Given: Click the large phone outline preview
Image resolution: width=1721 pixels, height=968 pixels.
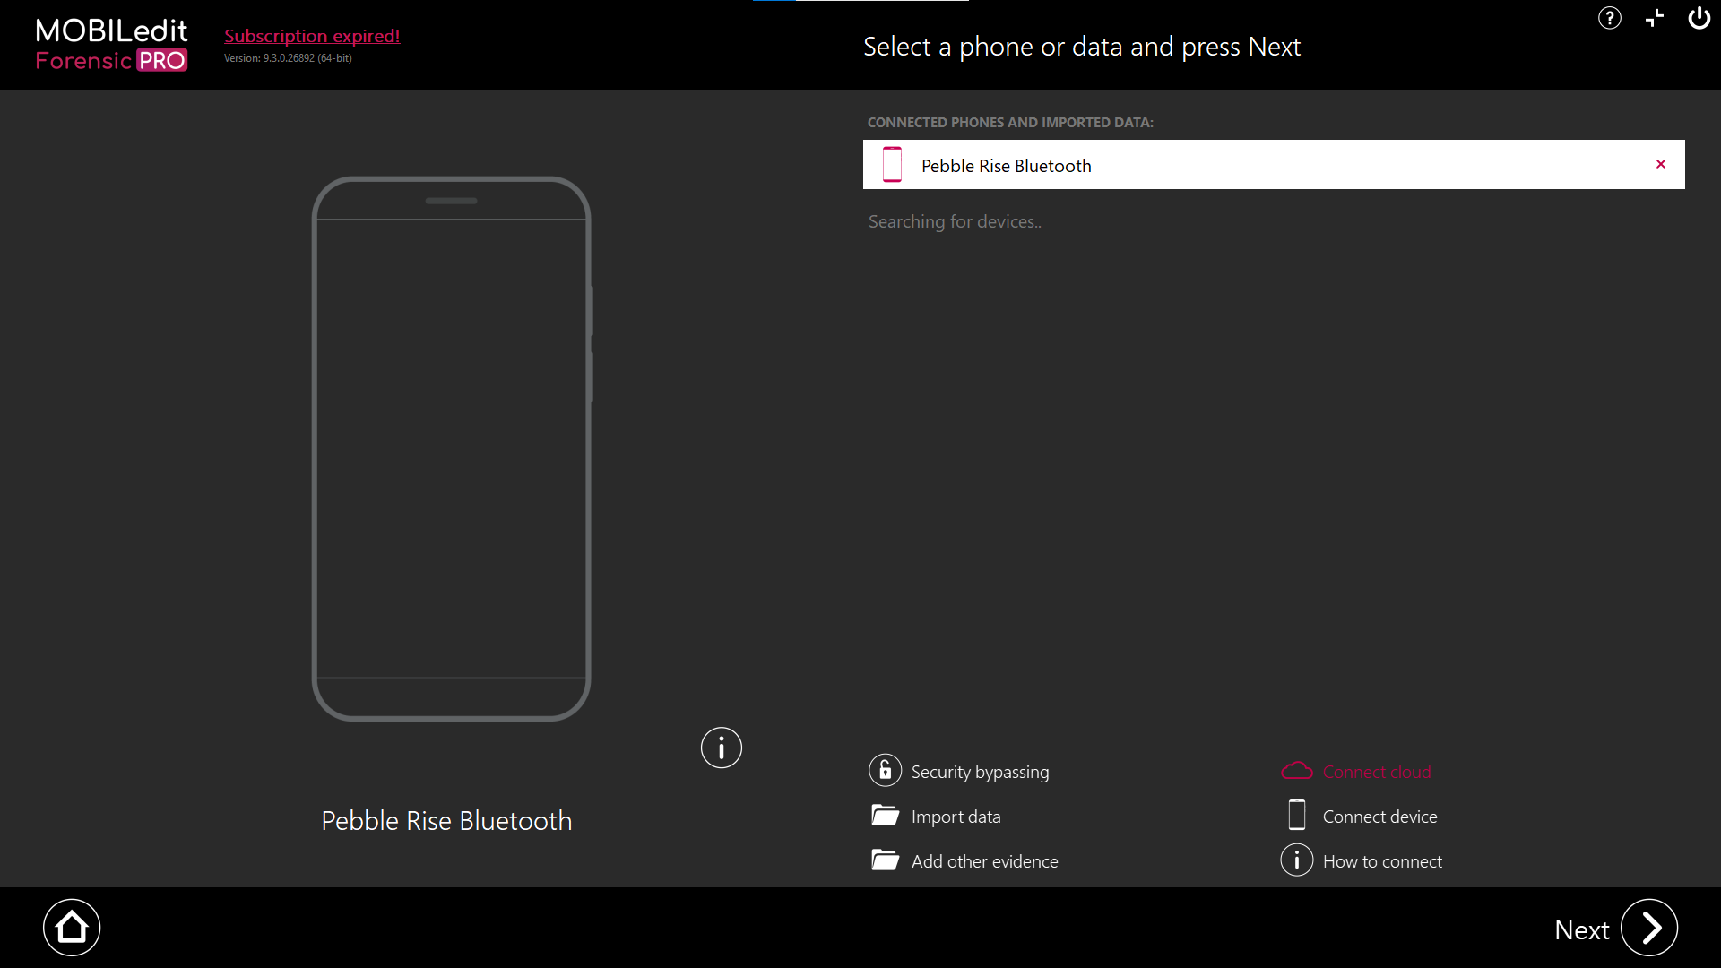Looking at the screenshot, I should (x=451, y=448).
